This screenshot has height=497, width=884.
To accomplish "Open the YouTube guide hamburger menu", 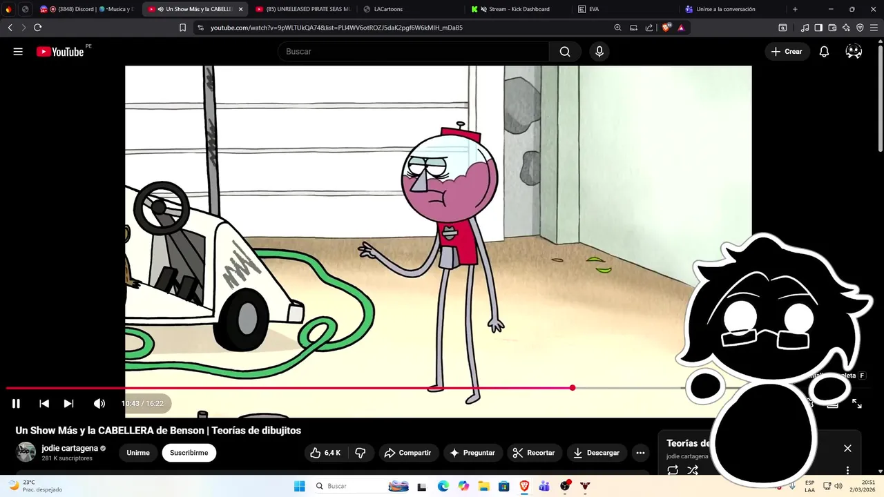I will pyautogui.click(x=18, y=52).
